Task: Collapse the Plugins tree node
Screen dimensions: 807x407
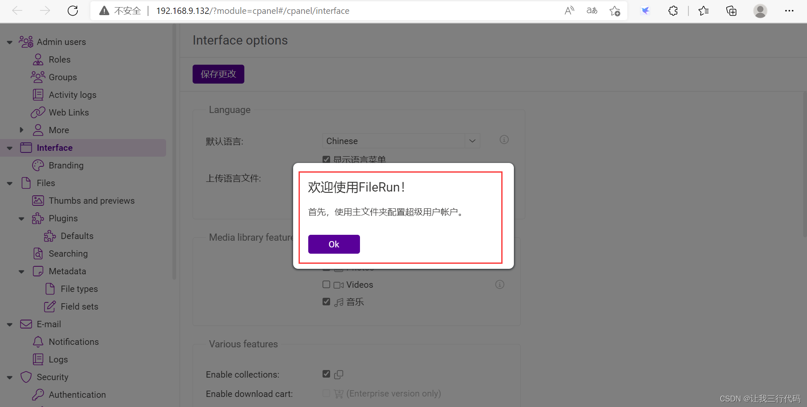Action: pos(21,218)
